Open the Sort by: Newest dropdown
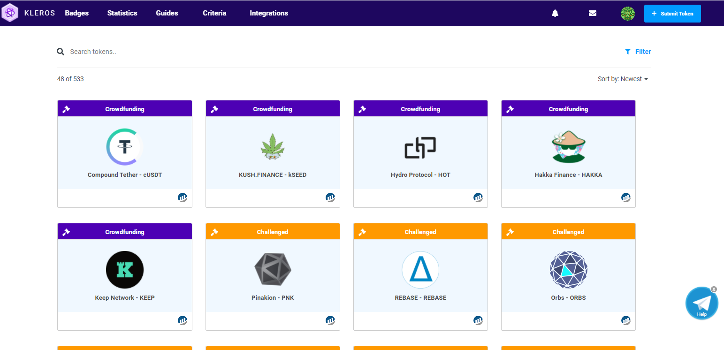Screen dimensions: 724x350 click(x=623, y=79)
